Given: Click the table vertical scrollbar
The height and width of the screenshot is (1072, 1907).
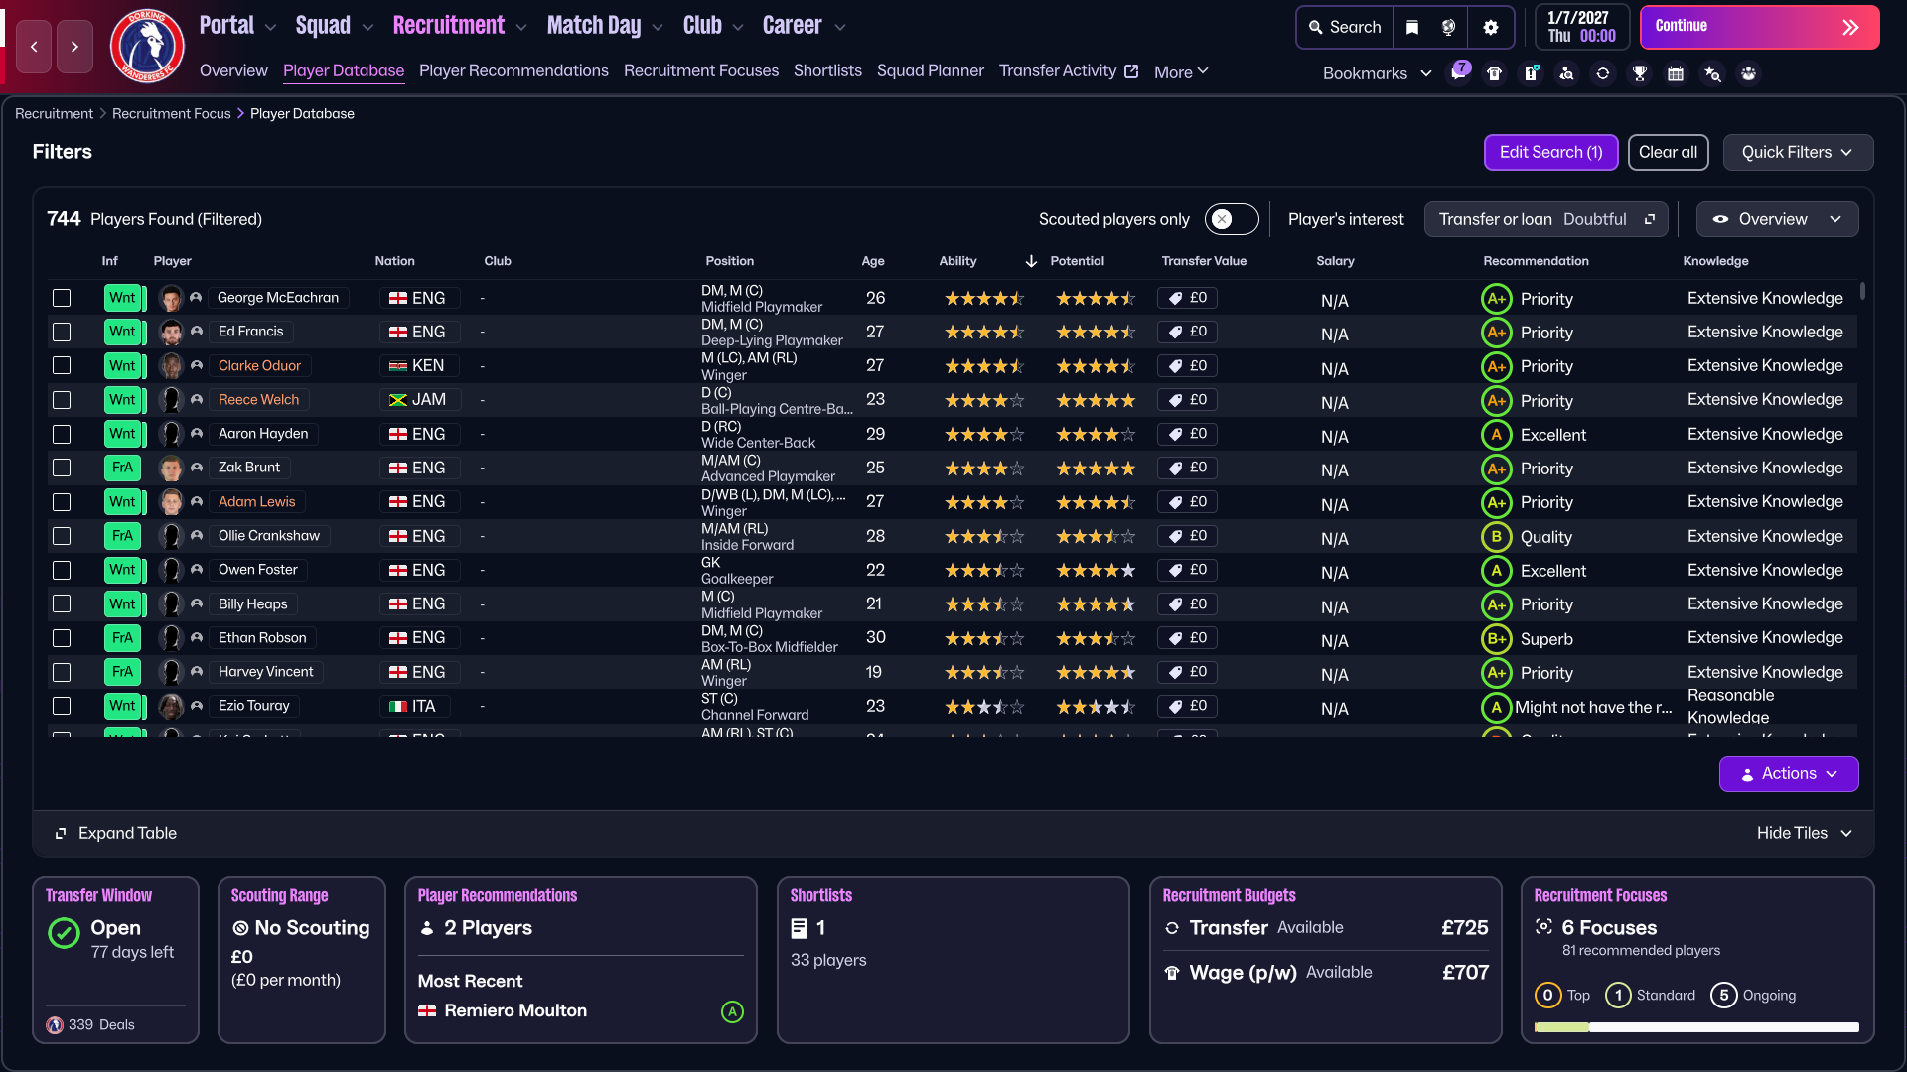Looking at the screenshot, I should coord(1862,291).
